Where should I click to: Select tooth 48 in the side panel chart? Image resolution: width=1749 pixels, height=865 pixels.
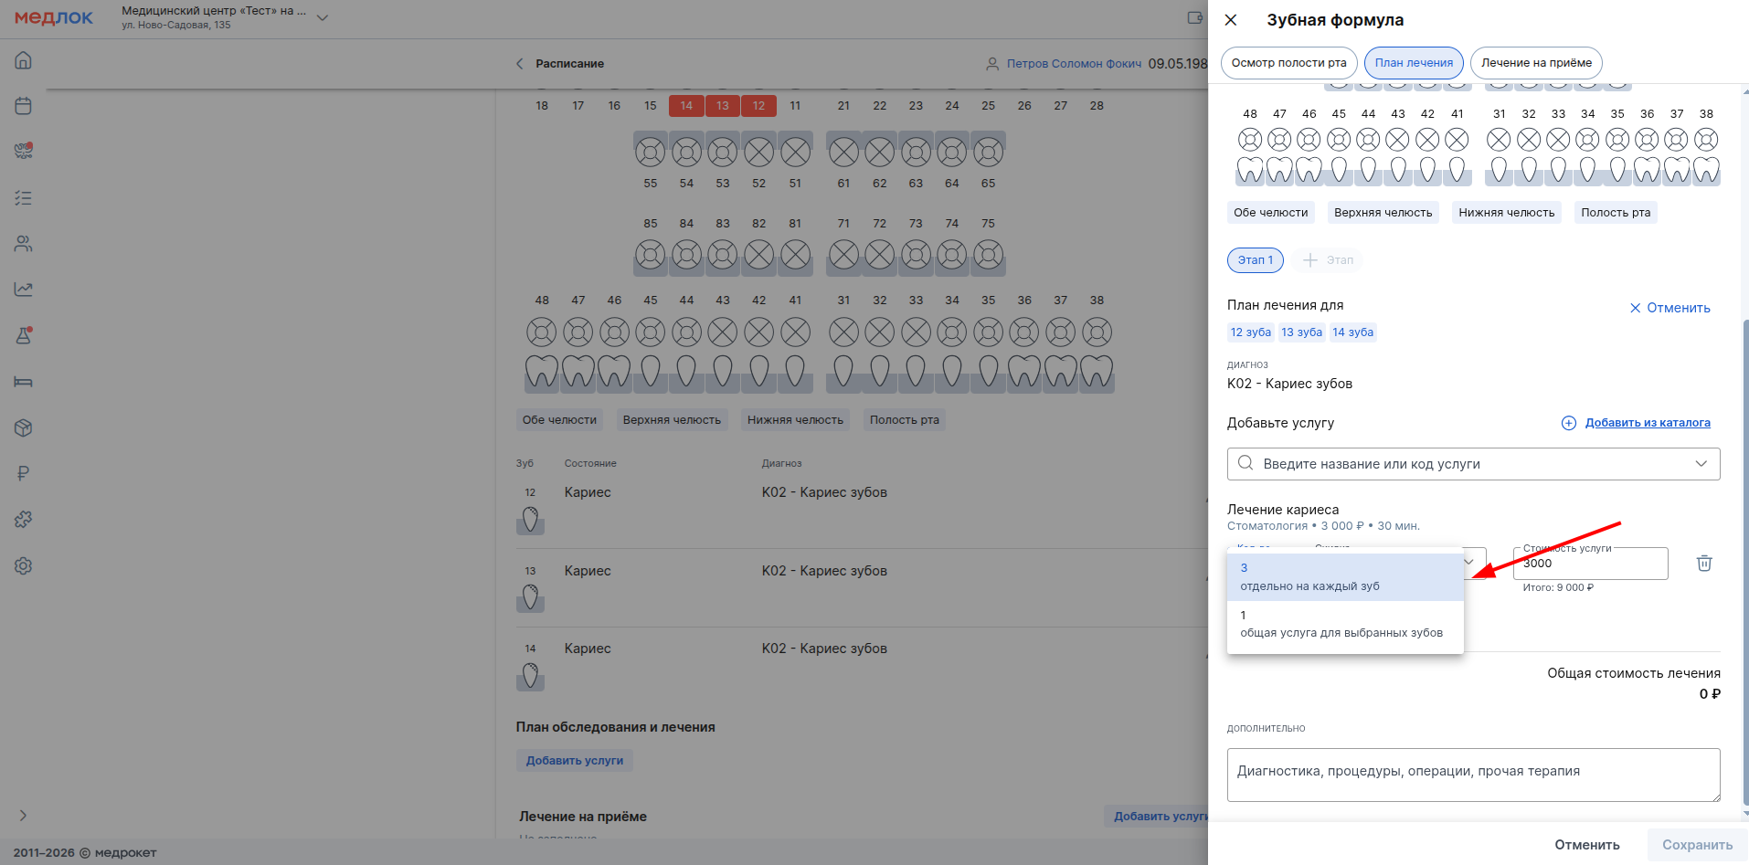coord(1249,140)
